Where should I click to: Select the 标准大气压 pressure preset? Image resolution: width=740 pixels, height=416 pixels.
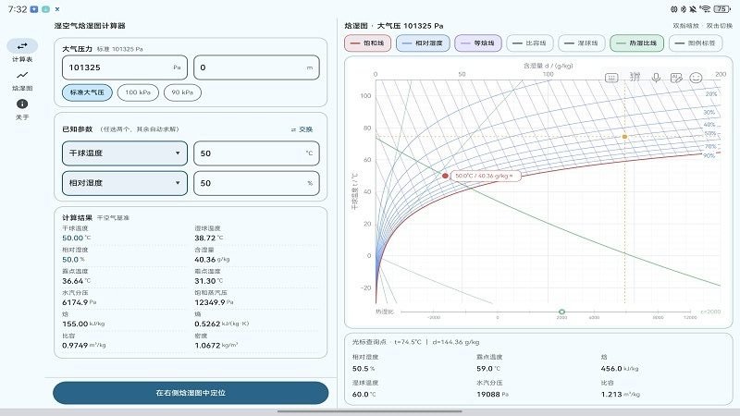coord(87,92)
